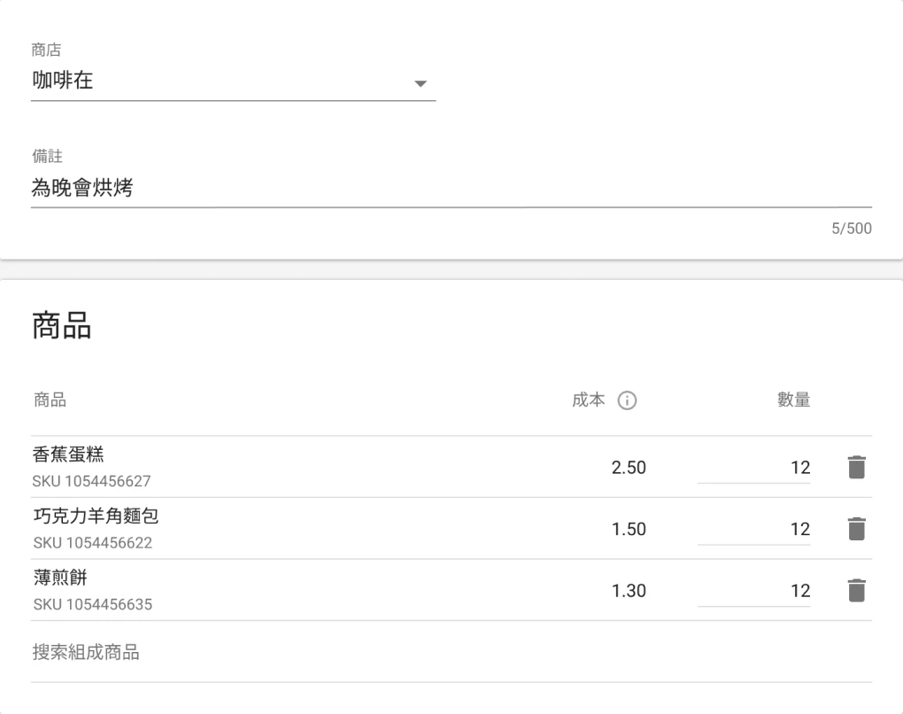Select the 香蕉蛋糕 product name
The image size is (903, 714).
pyautogui.click(x=69, y=455)
